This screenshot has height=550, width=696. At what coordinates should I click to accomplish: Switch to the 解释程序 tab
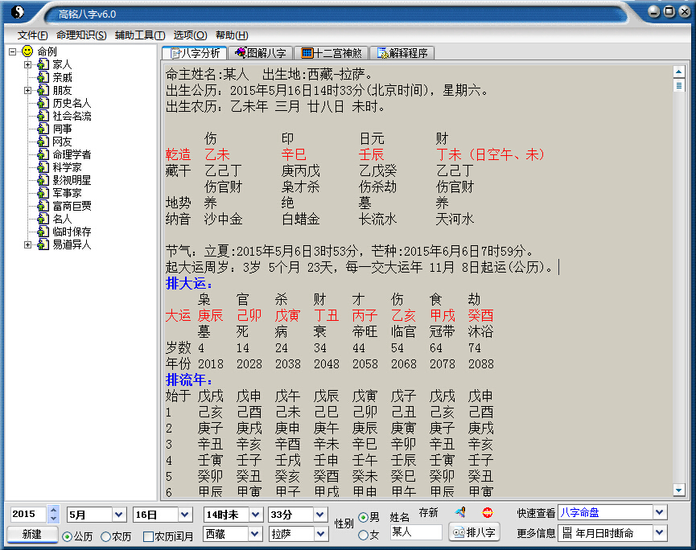tap(402, 53)
